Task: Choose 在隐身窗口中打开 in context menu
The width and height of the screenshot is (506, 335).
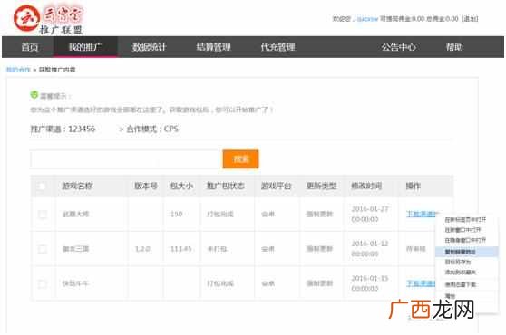Action: click(x=465, y=240)
